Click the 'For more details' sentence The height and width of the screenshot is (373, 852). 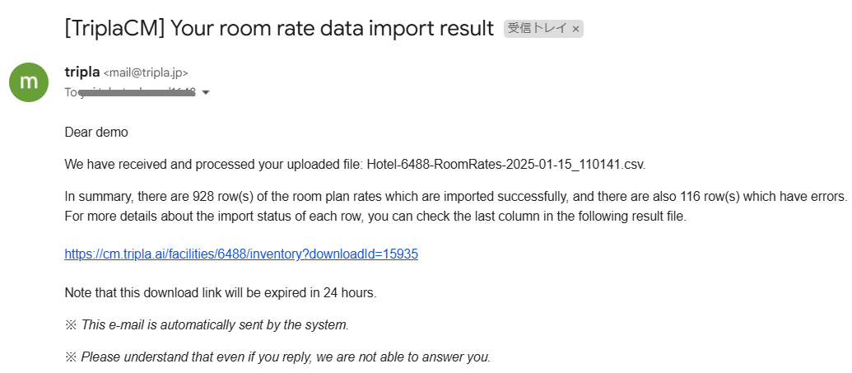point(375,217)
